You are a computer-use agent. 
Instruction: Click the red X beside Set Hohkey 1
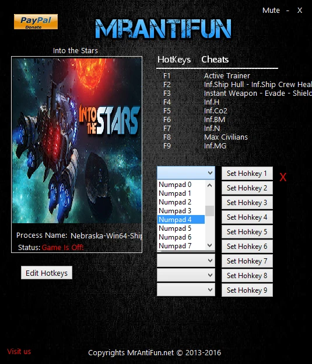click(283, 178)
